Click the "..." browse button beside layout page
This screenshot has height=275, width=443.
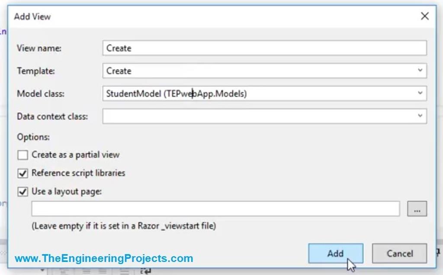point(417,209)
